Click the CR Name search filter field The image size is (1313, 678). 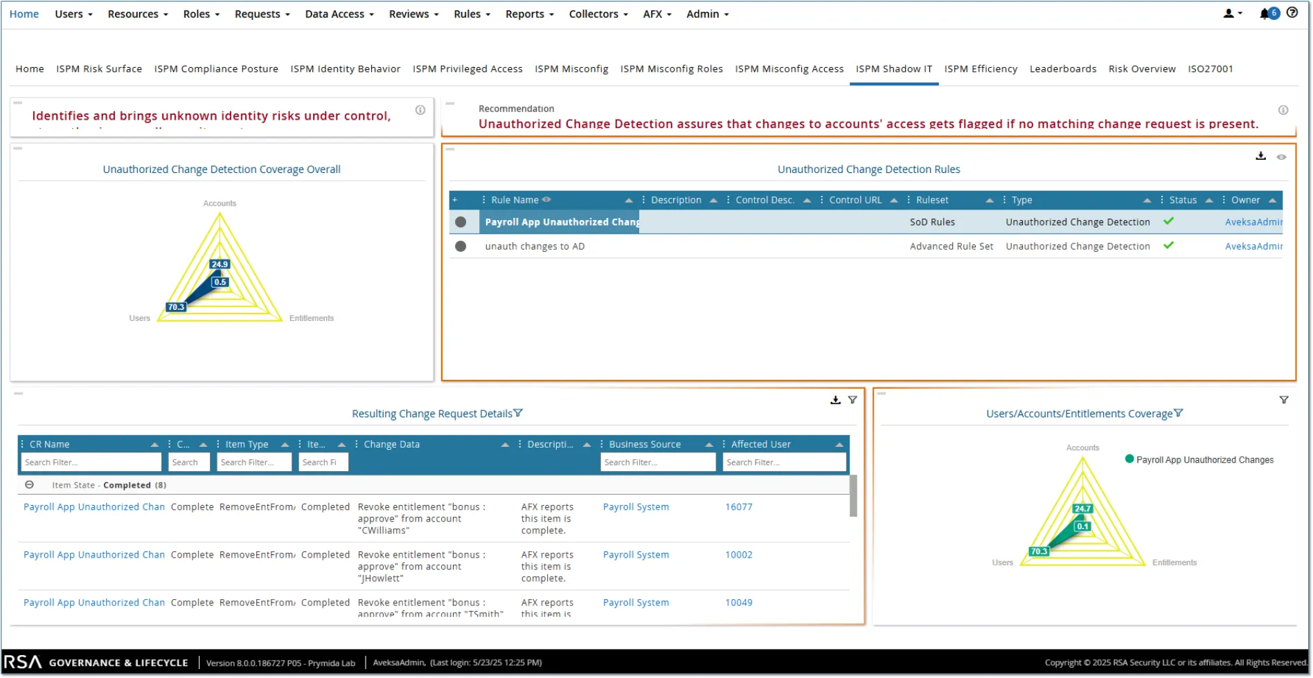click(91, 462)
